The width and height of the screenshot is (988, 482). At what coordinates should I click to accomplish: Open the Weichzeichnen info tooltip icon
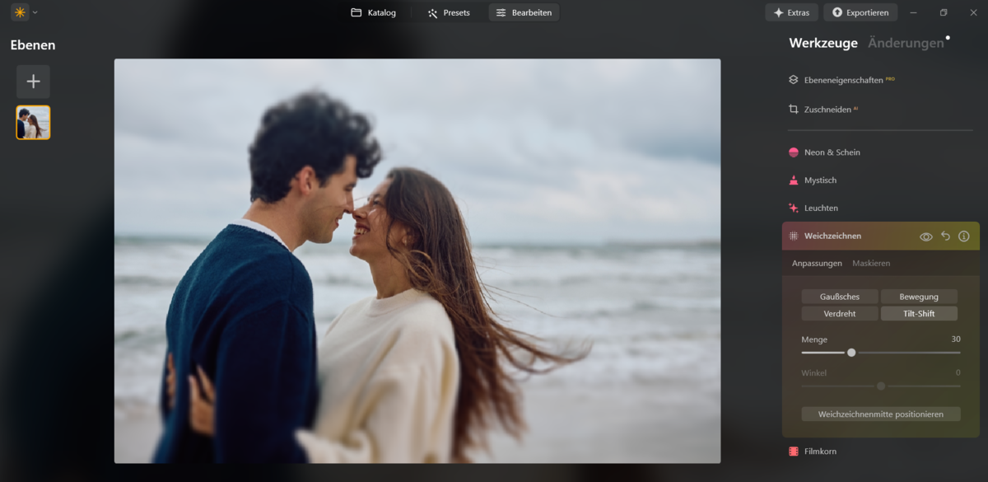point(963,236)
